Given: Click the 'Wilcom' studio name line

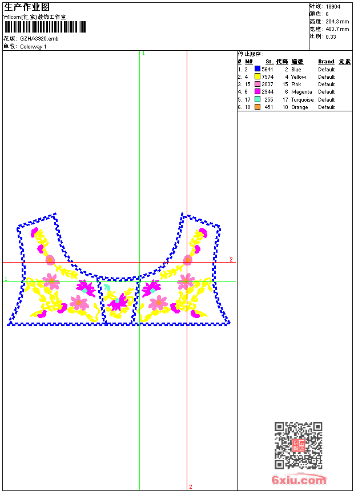Looking at the screenshot, I should coord(35,17).
